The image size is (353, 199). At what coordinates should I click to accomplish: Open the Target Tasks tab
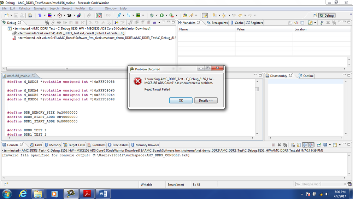74,145
